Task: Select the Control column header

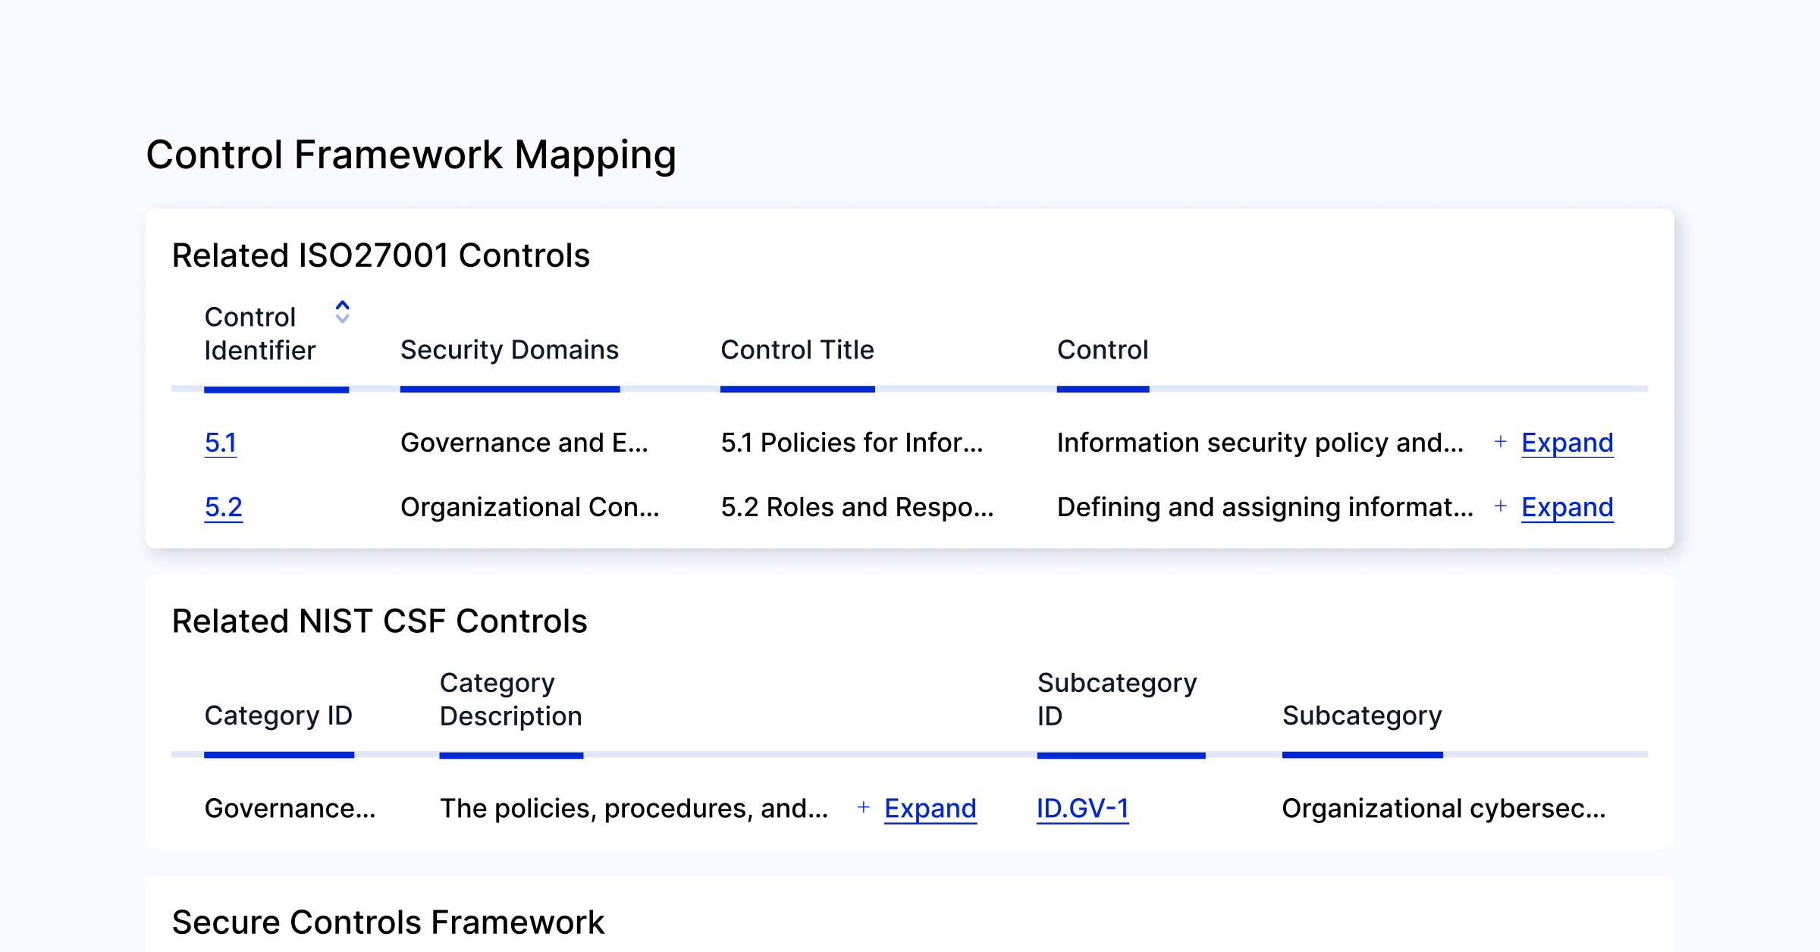Action: pyautogui.click(x=1103, y=350)
